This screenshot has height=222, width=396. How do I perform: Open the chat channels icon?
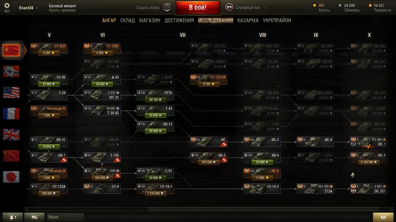click(x=34, y=217)
